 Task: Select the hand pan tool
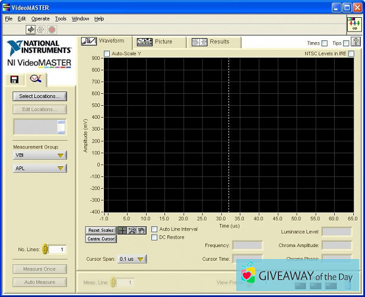tap(141, 230)
